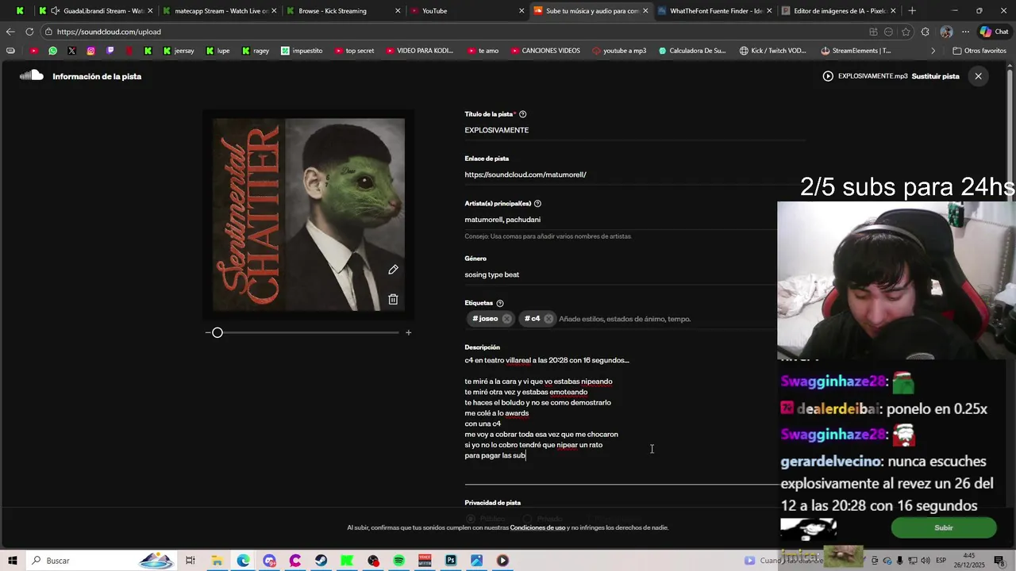Click the Género field
The width and height of the screenshot is (1016, 571).
(635, 274)
